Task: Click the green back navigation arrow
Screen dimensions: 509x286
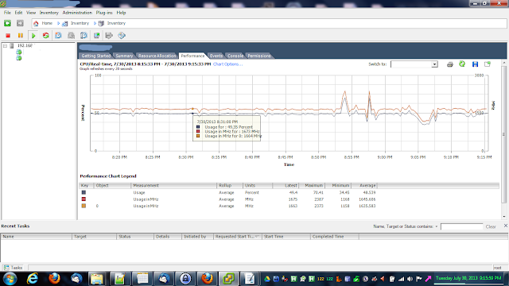Action: point(7,23)
